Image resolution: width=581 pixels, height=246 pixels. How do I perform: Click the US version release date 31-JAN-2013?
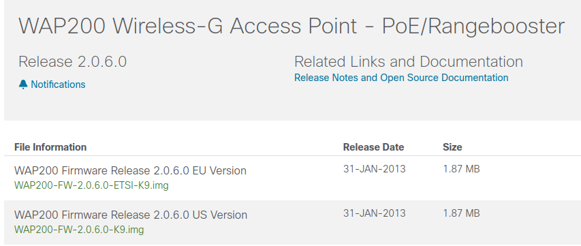pos(374,213)
